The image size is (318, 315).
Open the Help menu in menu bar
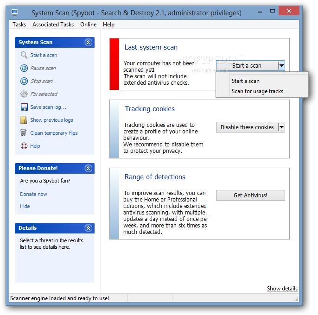pyautogui.click(x=108, y=25)
